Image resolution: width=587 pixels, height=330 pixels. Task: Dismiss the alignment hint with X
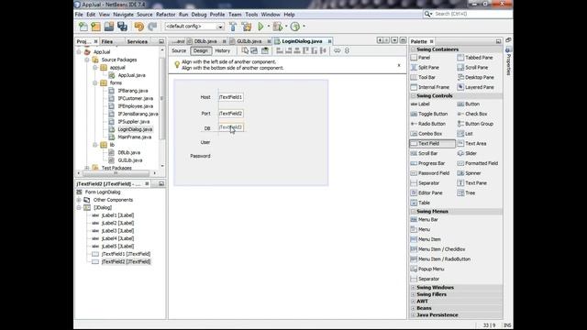tap(399, 65)
